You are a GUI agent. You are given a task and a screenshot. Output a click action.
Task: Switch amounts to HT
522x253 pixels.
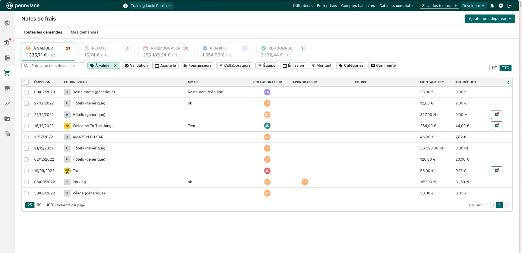tap(495, 68)
